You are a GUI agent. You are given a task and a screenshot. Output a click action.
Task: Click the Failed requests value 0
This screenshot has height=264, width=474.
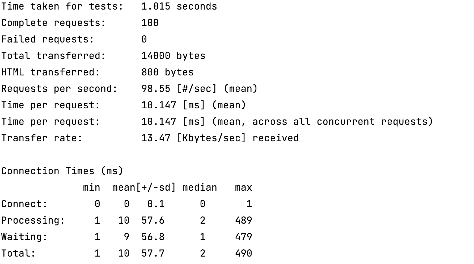(144, 39)
